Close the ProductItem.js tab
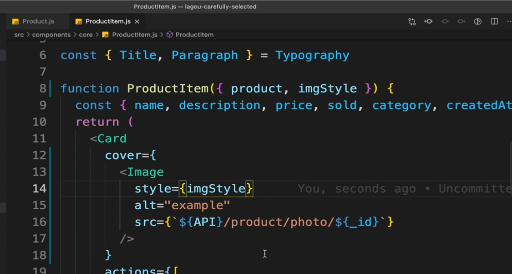This screenshot has height=274, width=512. (x=137, y=21)
